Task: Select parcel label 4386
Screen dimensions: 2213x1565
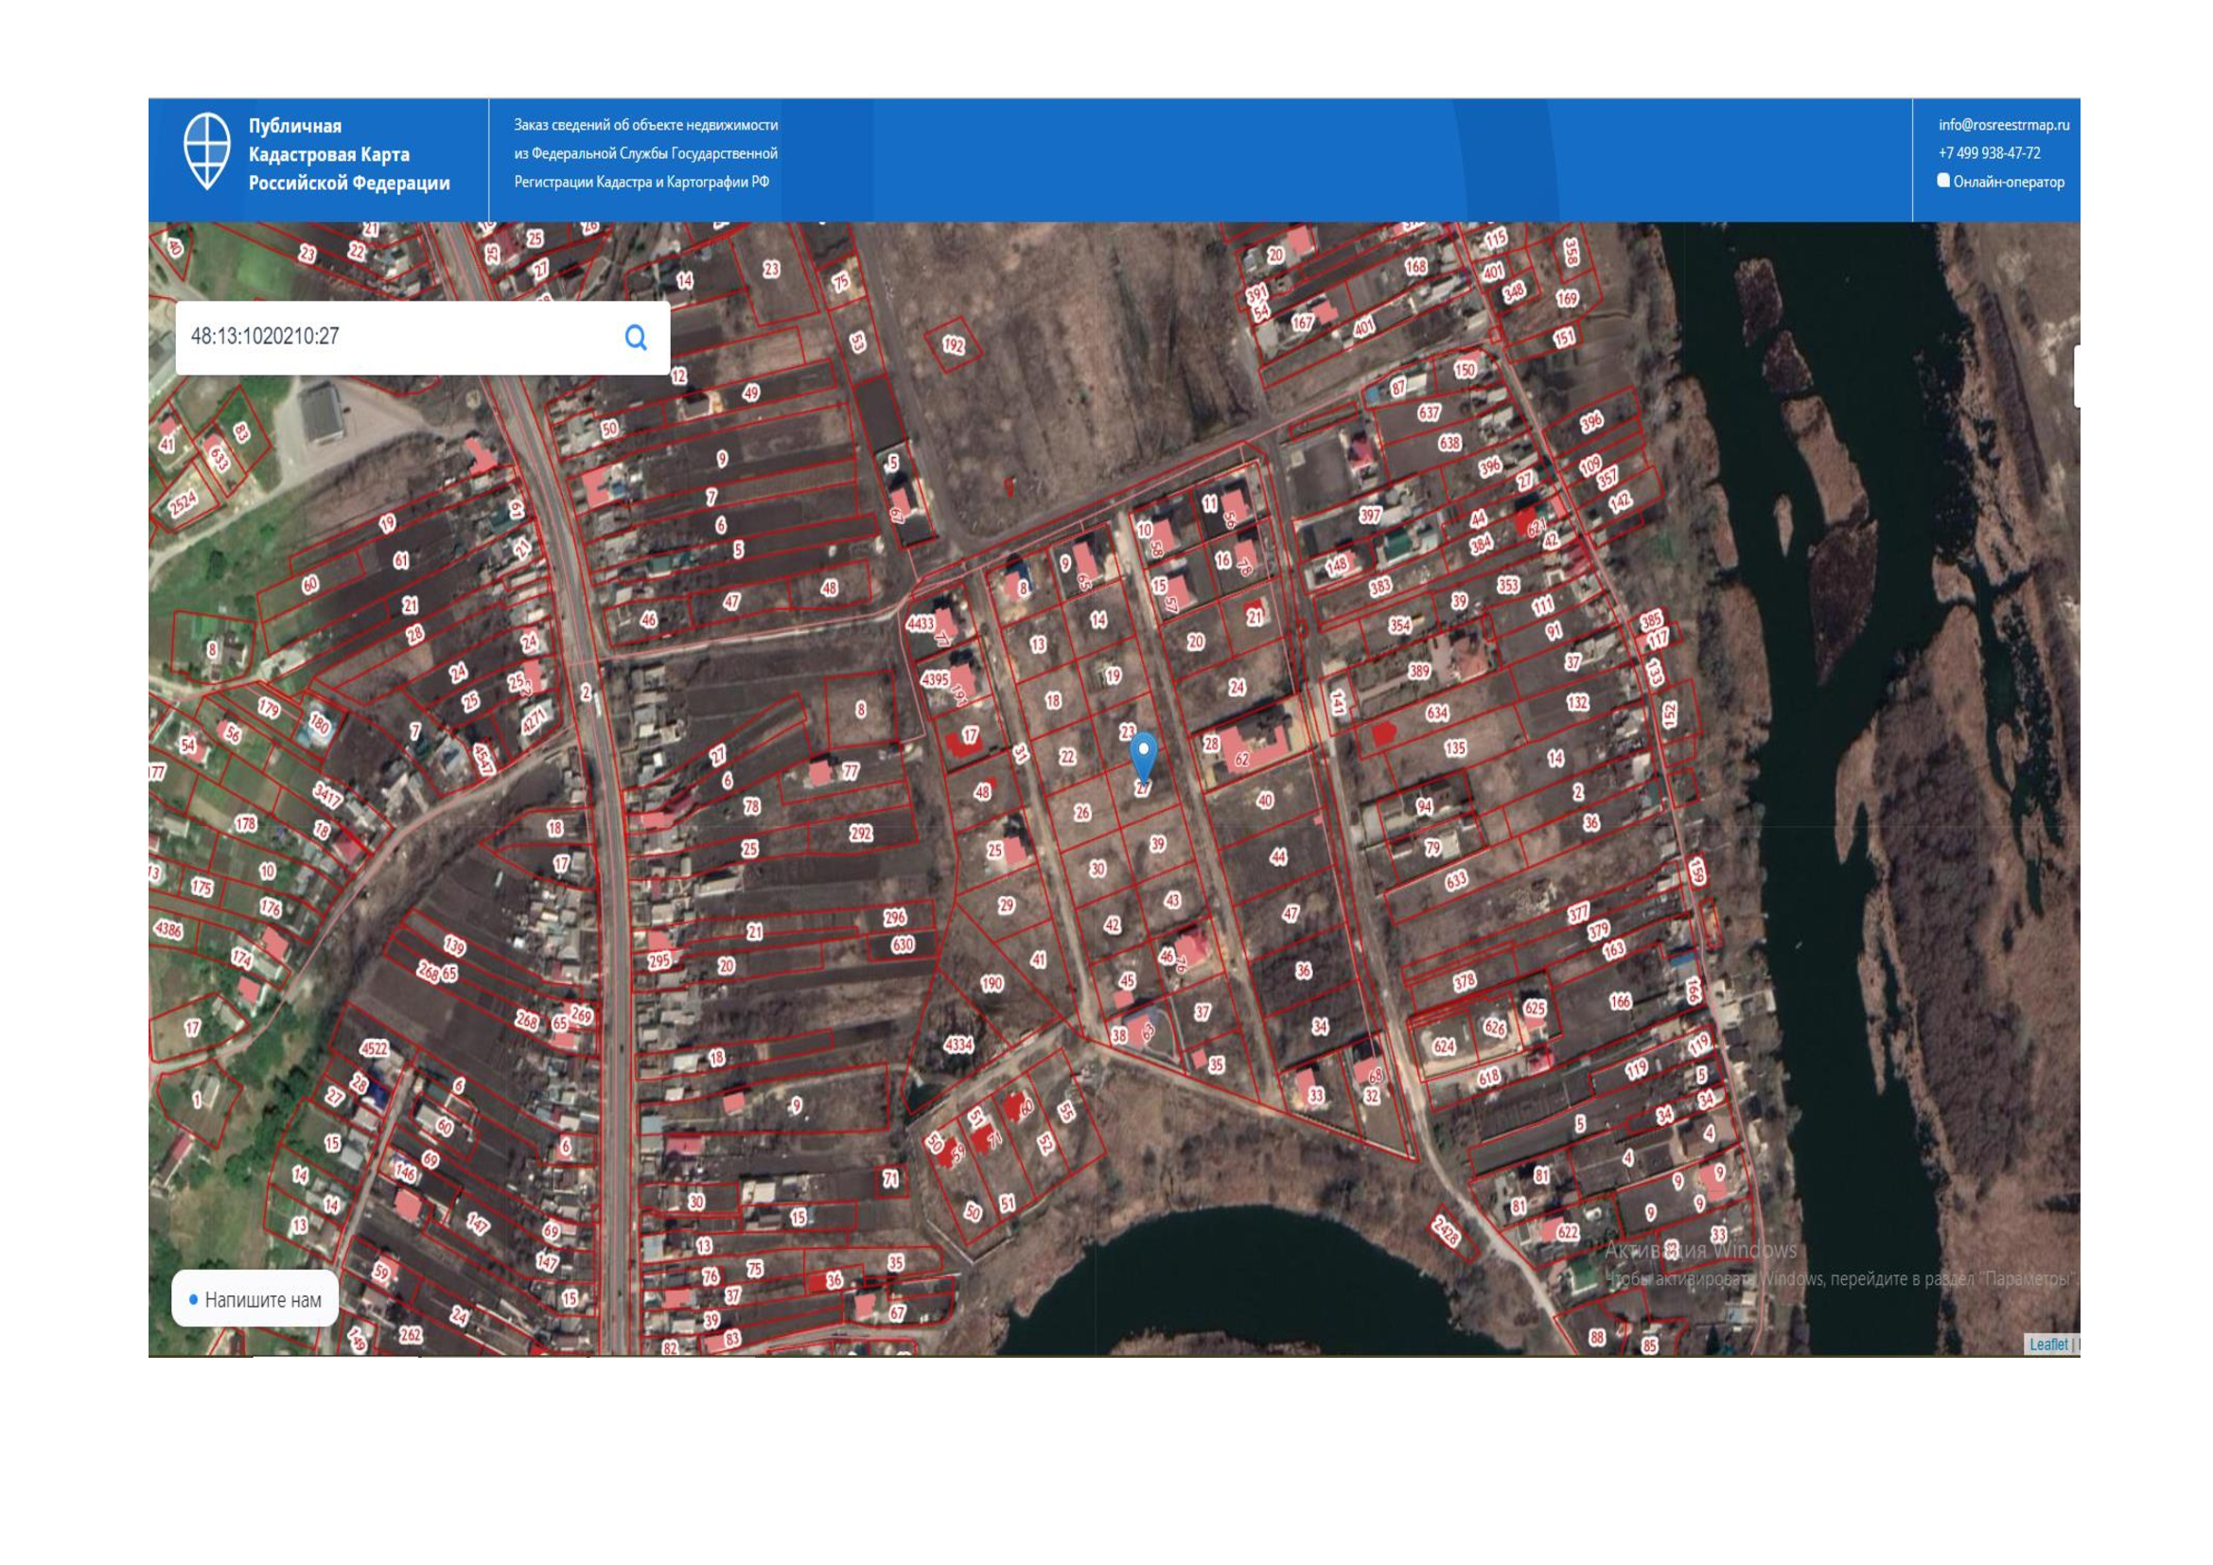Action: [167, 929]
